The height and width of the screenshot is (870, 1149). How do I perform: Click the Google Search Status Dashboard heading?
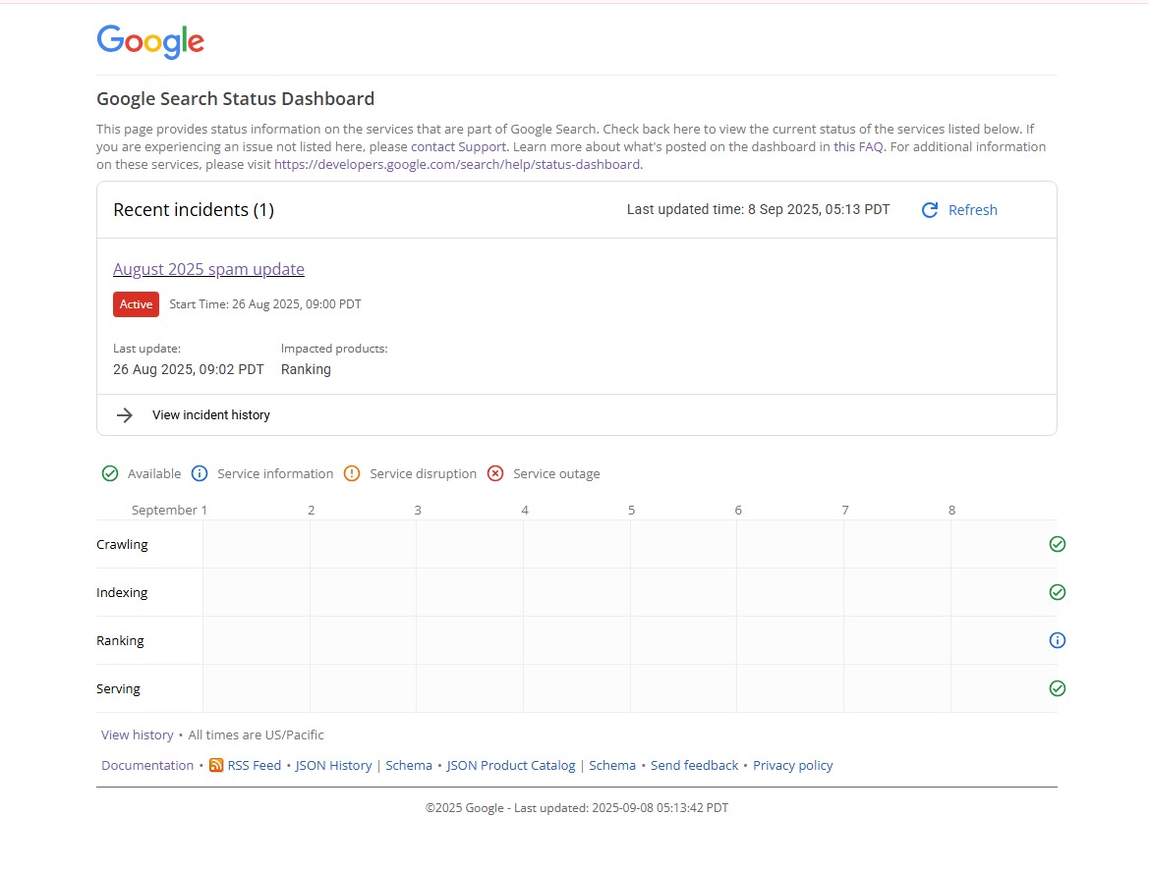235,99
